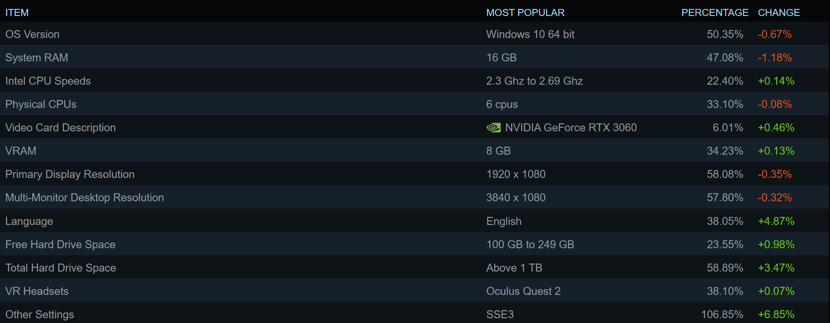Expand the OS Version row
Viewport: 830px width, 323px height.
point(33,35)
